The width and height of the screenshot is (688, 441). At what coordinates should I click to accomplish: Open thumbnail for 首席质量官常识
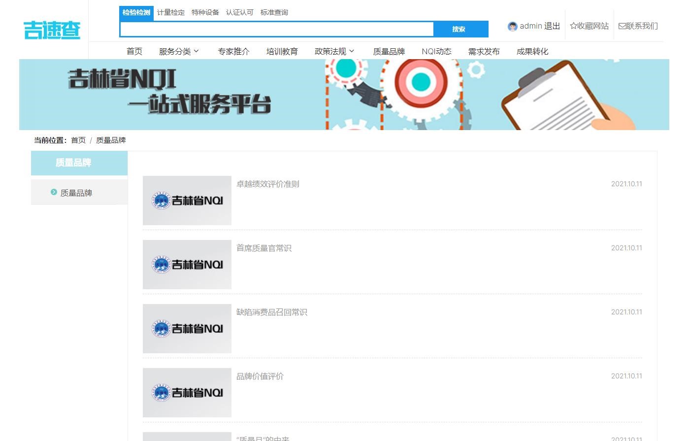[x=187, y=265]
